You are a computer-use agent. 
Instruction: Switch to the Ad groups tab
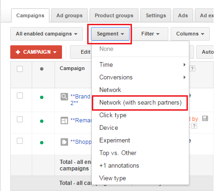click(69, 15)
